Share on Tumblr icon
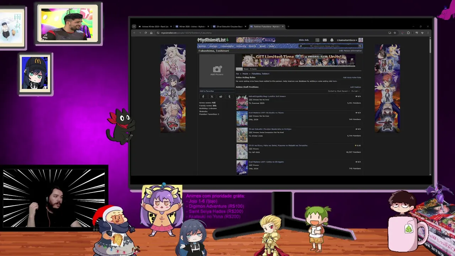This screenshot has height=256, width=455. [x=229, y=97]
